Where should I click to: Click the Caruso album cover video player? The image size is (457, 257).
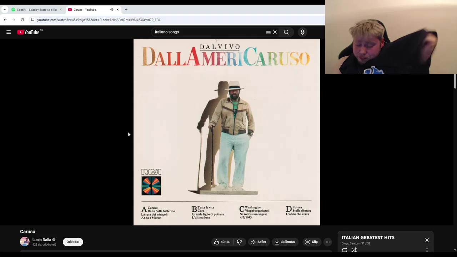pyautogui.click(x=227, y=132)
